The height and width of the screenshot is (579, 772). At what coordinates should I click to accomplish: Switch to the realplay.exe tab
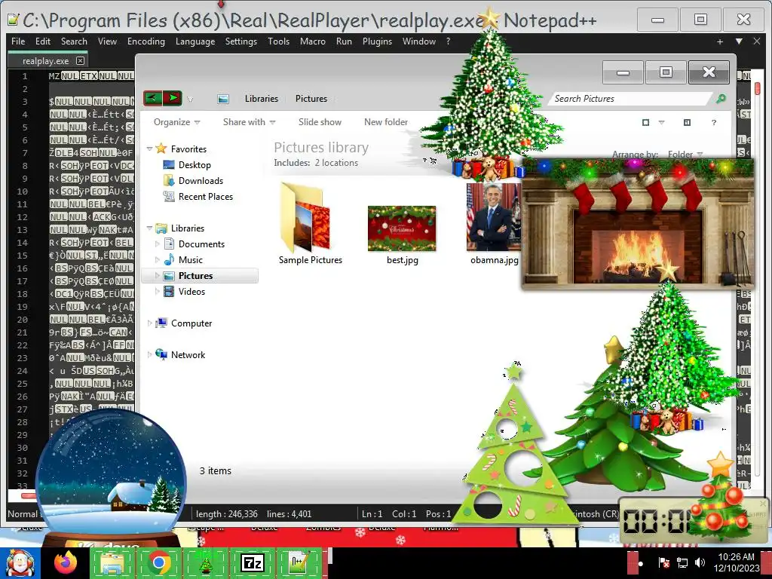point(45,61)
